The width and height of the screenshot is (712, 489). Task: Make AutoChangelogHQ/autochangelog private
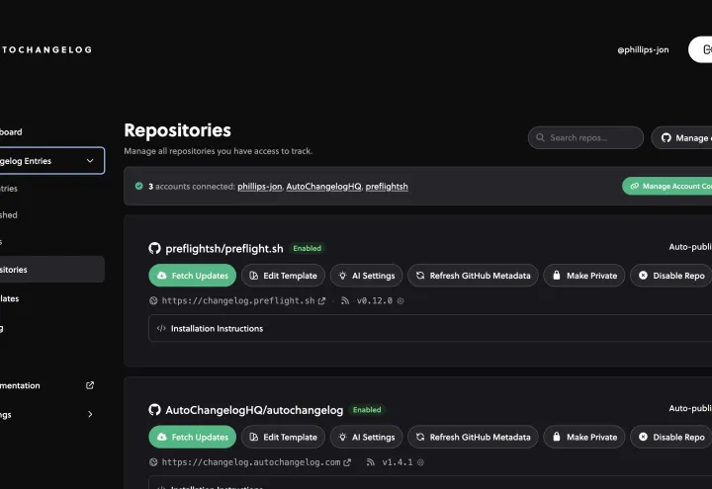[584, 437]
